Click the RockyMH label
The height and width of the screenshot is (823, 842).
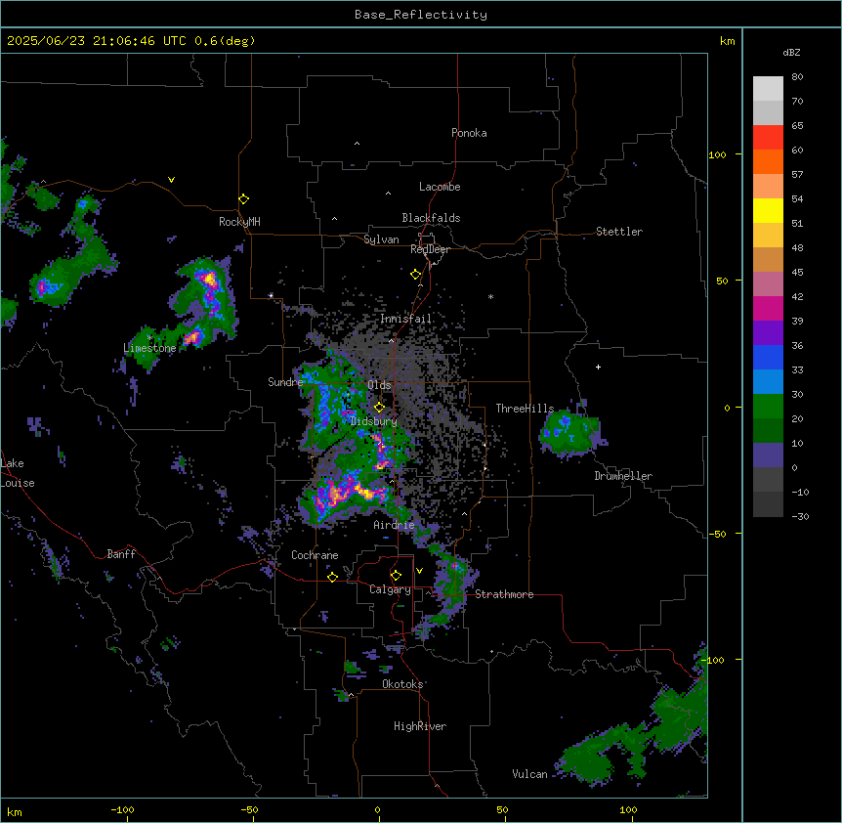pyautogui.click(x=239, y=222)
